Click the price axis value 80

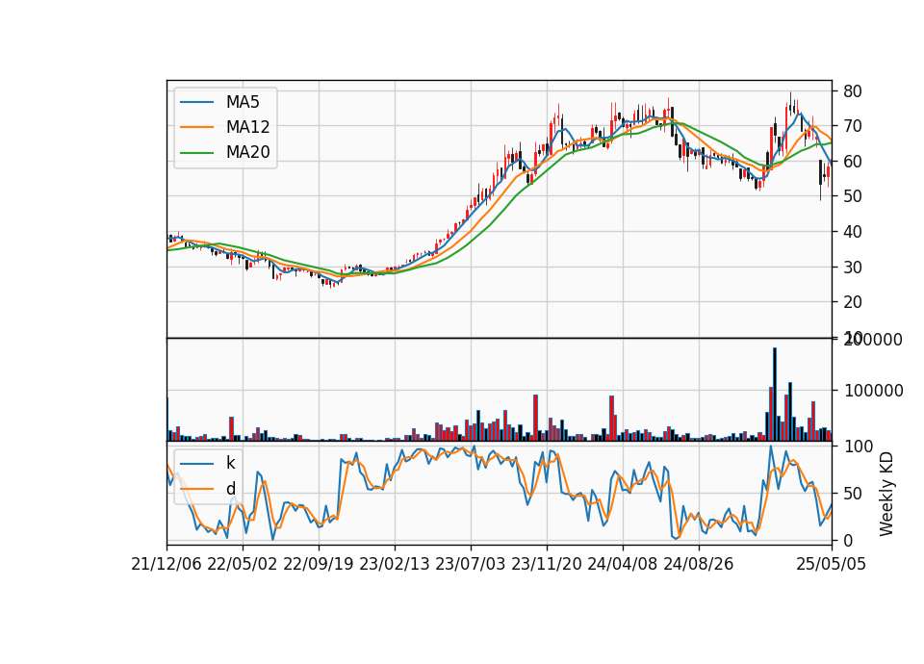coord(853,91)
